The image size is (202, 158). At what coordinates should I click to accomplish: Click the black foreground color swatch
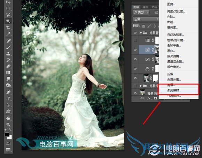(x=7, y=134)
